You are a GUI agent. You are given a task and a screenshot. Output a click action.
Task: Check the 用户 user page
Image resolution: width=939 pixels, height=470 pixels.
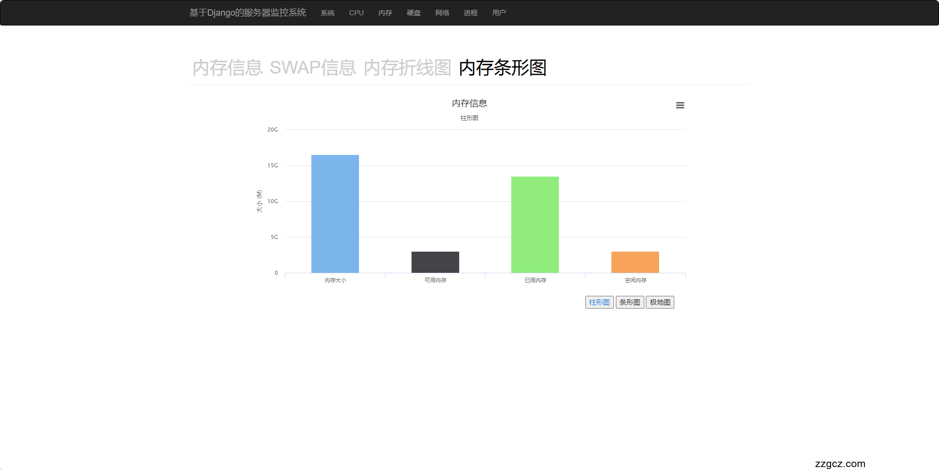coord(499,13)
